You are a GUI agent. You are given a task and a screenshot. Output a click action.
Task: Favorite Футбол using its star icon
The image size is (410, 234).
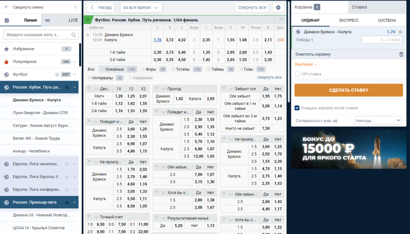(x=57, y=74)
